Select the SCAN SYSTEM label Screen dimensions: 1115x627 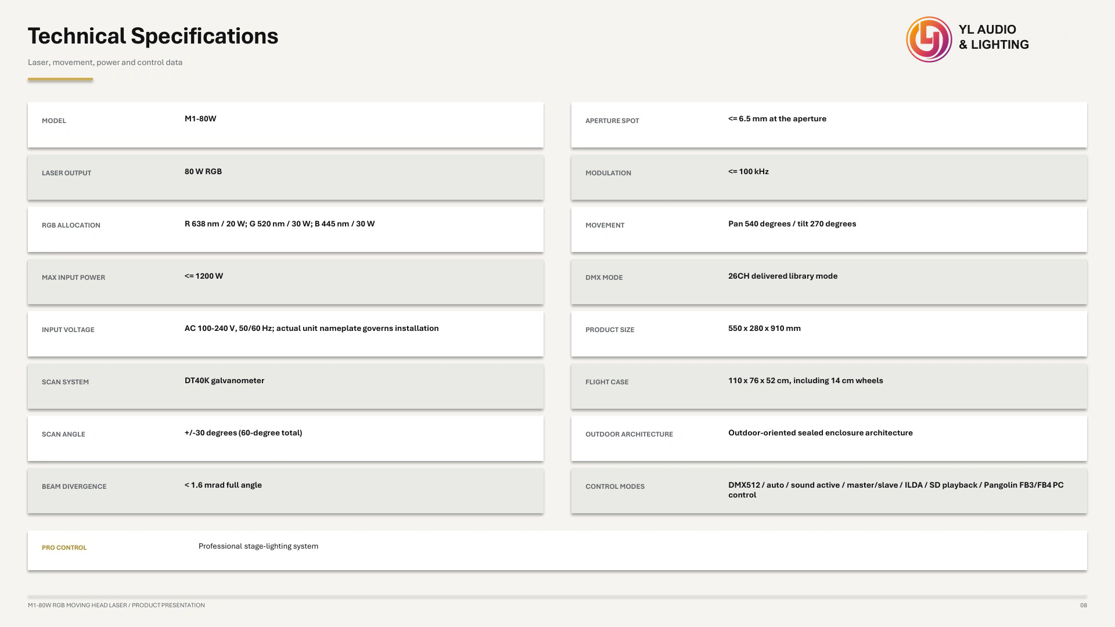[x=65, y=382]
